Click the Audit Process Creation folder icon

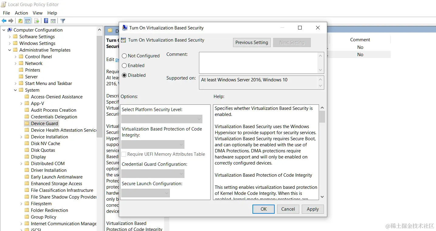[27, 110]
